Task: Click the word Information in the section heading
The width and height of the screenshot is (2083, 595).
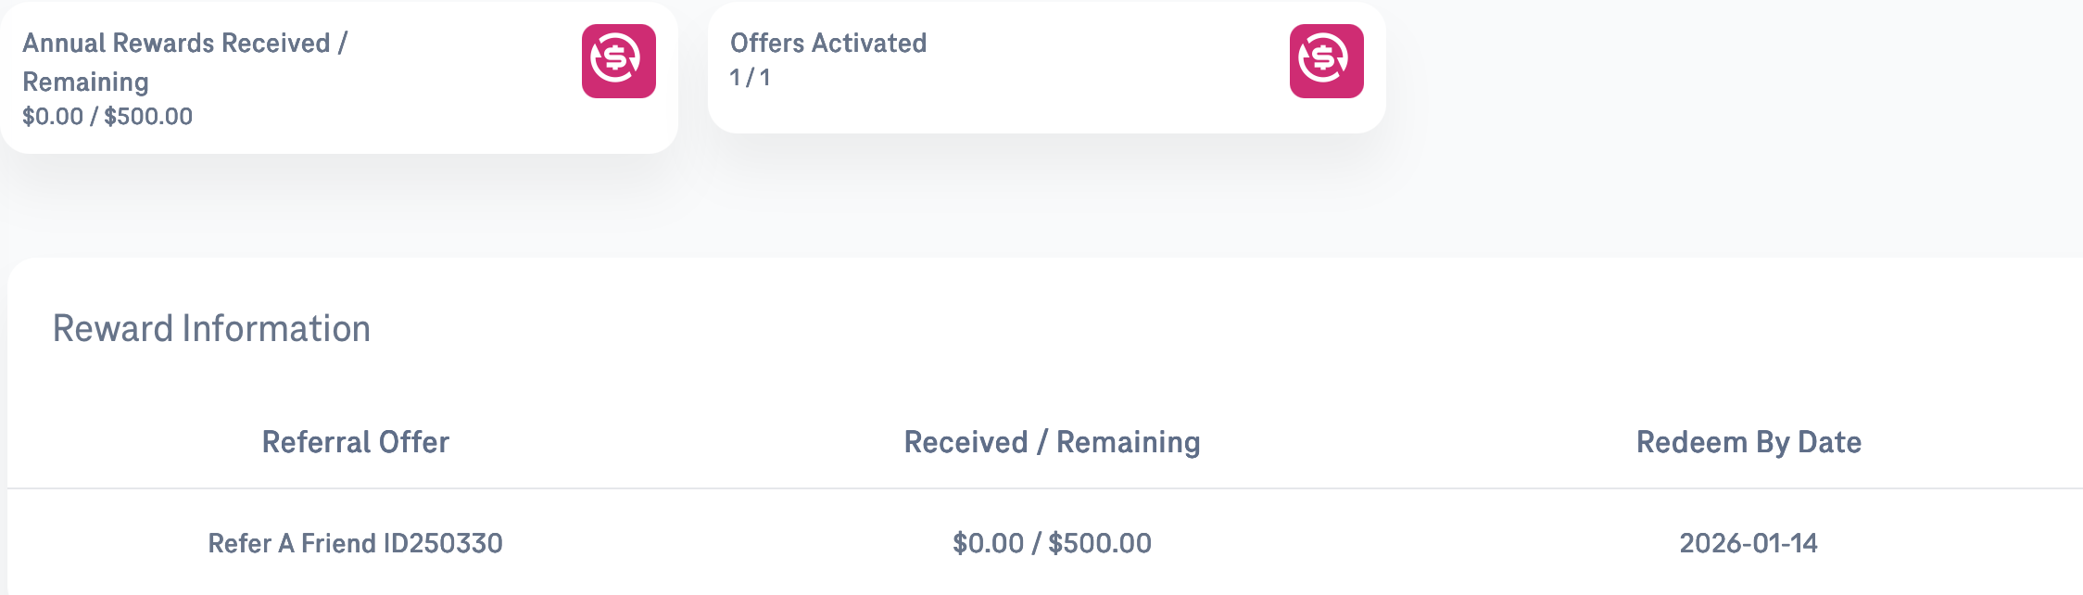Action: pos(276,329)
